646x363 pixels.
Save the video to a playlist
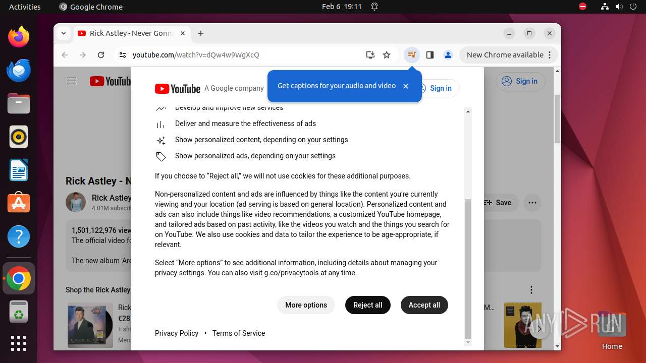[499, 203]
